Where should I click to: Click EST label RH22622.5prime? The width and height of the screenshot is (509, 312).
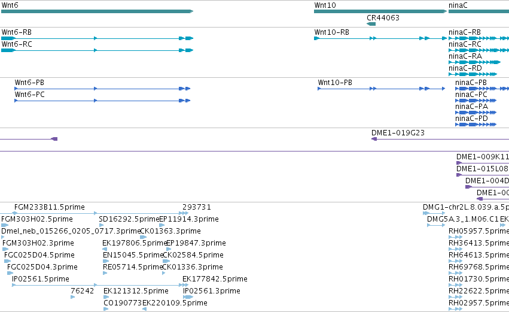(479, 291)
